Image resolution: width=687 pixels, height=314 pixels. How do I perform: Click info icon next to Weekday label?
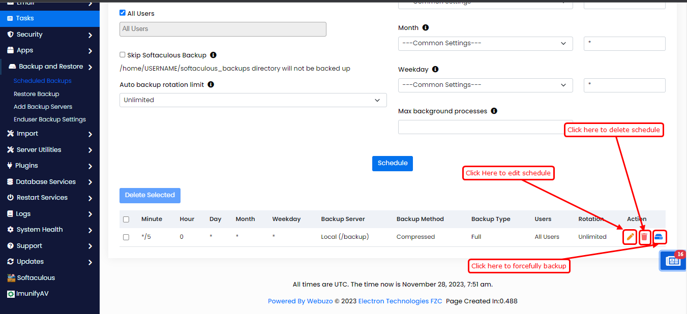pyautogui.click(x=435, y=69)
